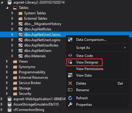Click the Service Broker folder icon
Viewport: 132px width, 113px height.
(15, 83)
